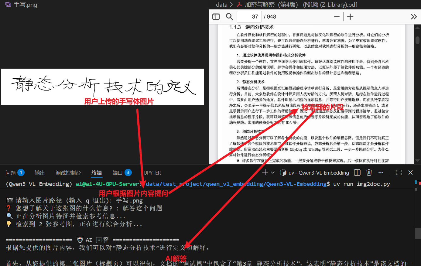Close the terminal panel
This screenshot has width=421, height=266.
[x=410, y=172]
